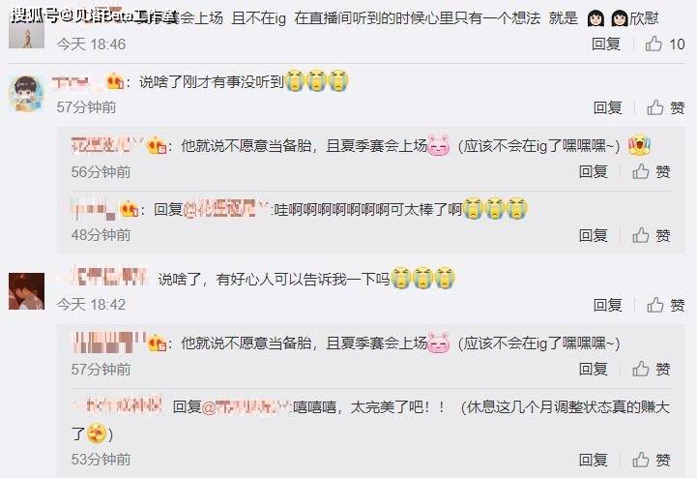Click the mentioned @ username in 48分钟前 reply
This screenshot has width=697, height=478.
click(227, 209)
